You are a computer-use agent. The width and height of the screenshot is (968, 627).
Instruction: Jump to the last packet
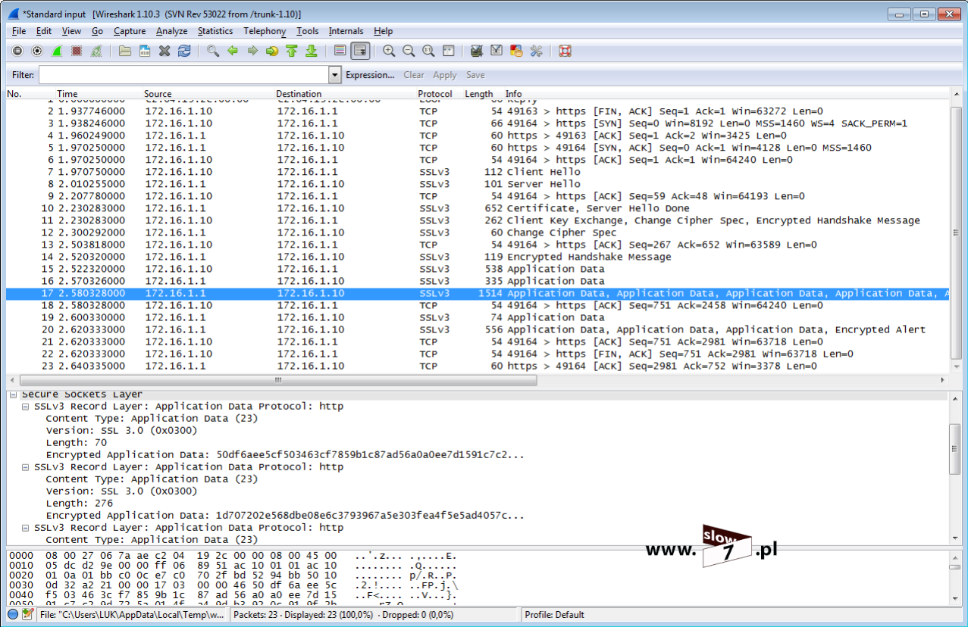point(311,51)
